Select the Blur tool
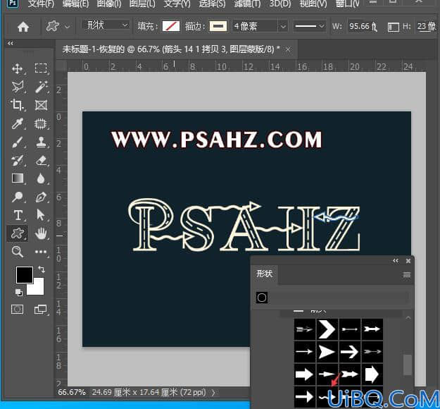Viewport: 440px width, 409px height. point(41,178)
